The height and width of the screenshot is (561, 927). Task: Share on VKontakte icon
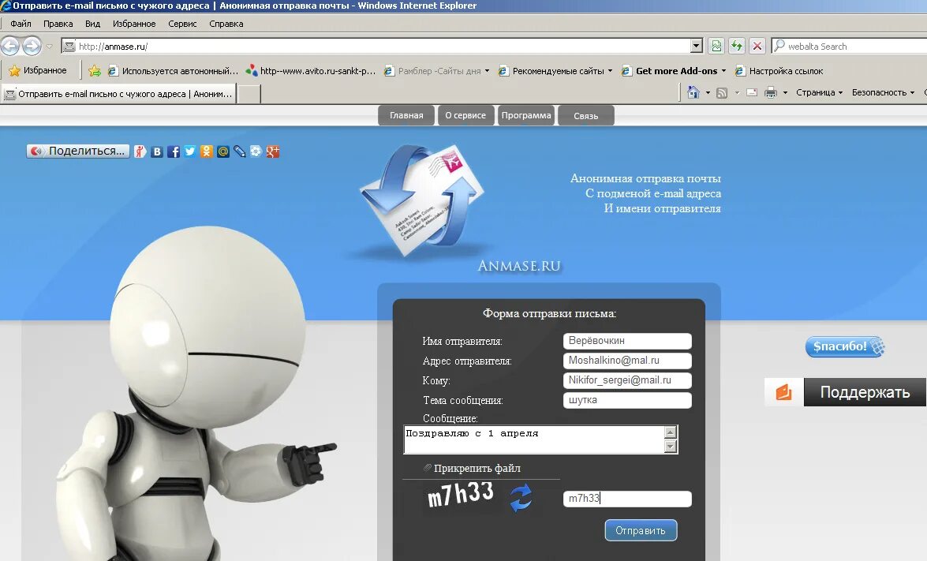tap(157, 152)
